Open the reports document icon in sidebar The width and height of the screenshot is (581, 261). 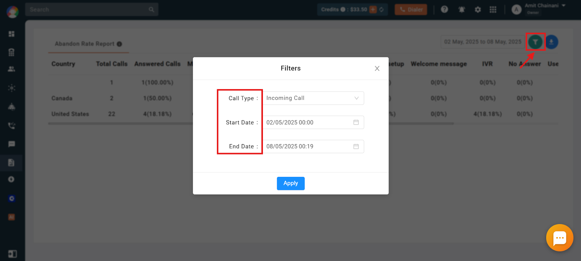[x=11, y=163]
